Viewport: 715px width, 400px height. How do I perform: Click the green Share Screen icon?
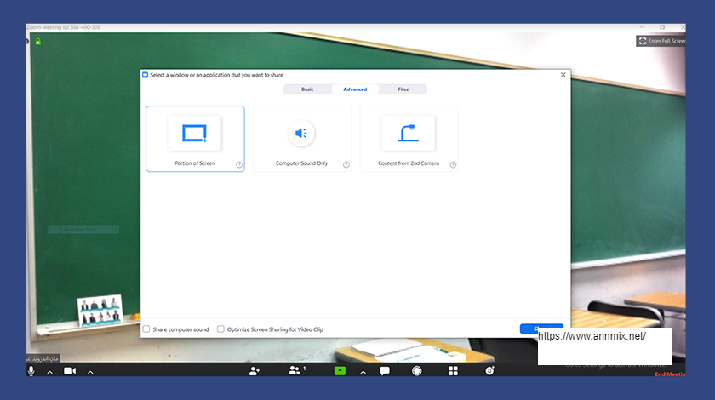(340, 371)
